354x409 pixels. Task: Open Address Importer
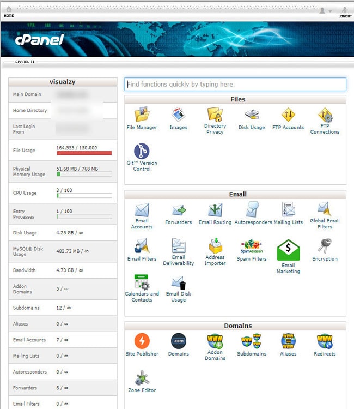(215, 245)
